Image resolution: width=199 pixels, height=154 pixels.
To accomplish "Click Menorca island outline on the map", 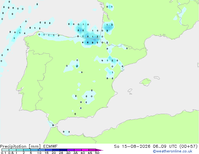I will click(x=157, y=78).
